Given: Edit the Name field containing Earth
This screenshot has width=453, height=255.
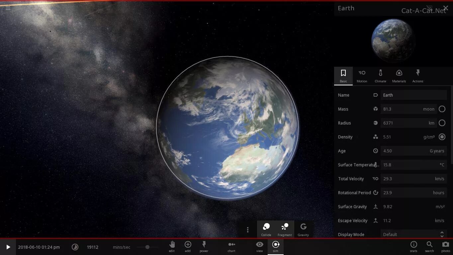Looking at the screenshot, I should click(414, 95).
